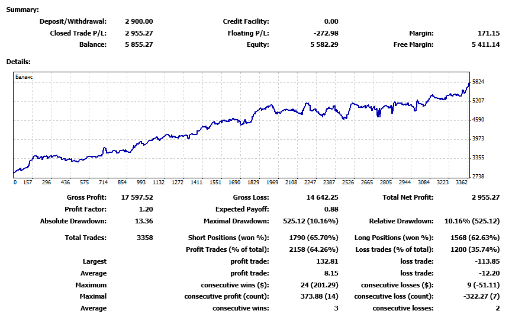Viewport: 512px width, 317px height.
Task: Select the Floating P/L value -272.98
Action: (324, 33)
